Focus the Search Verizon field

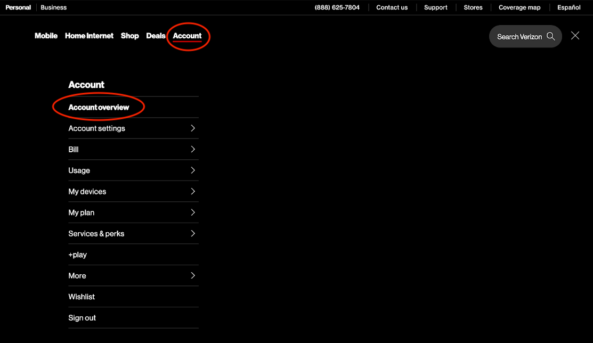point(525,36)
